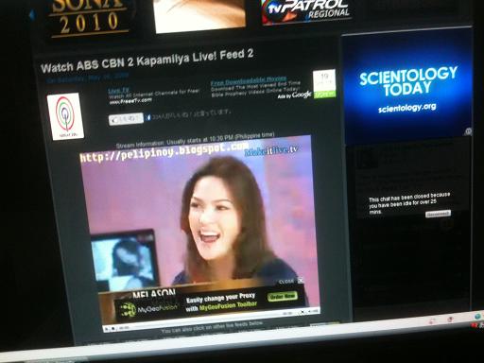Click the www.FreeeTv.com ad address
Viewport: 484px width, 363px height.
130,101
